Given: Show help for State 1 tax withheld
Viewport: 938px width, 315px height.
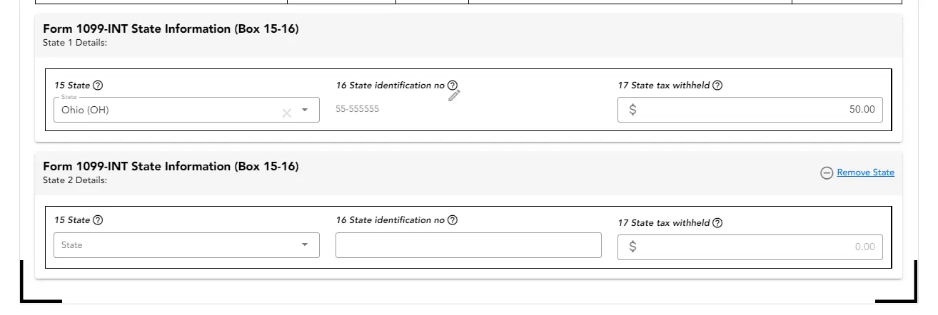Looking at the screenshot, I should (x=718, y=86).
